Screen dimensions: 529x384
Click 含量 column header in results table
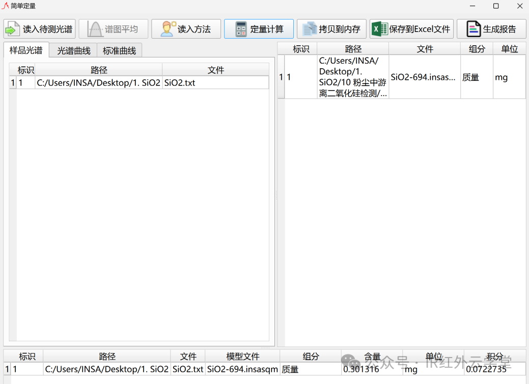(x=372, y=357)
